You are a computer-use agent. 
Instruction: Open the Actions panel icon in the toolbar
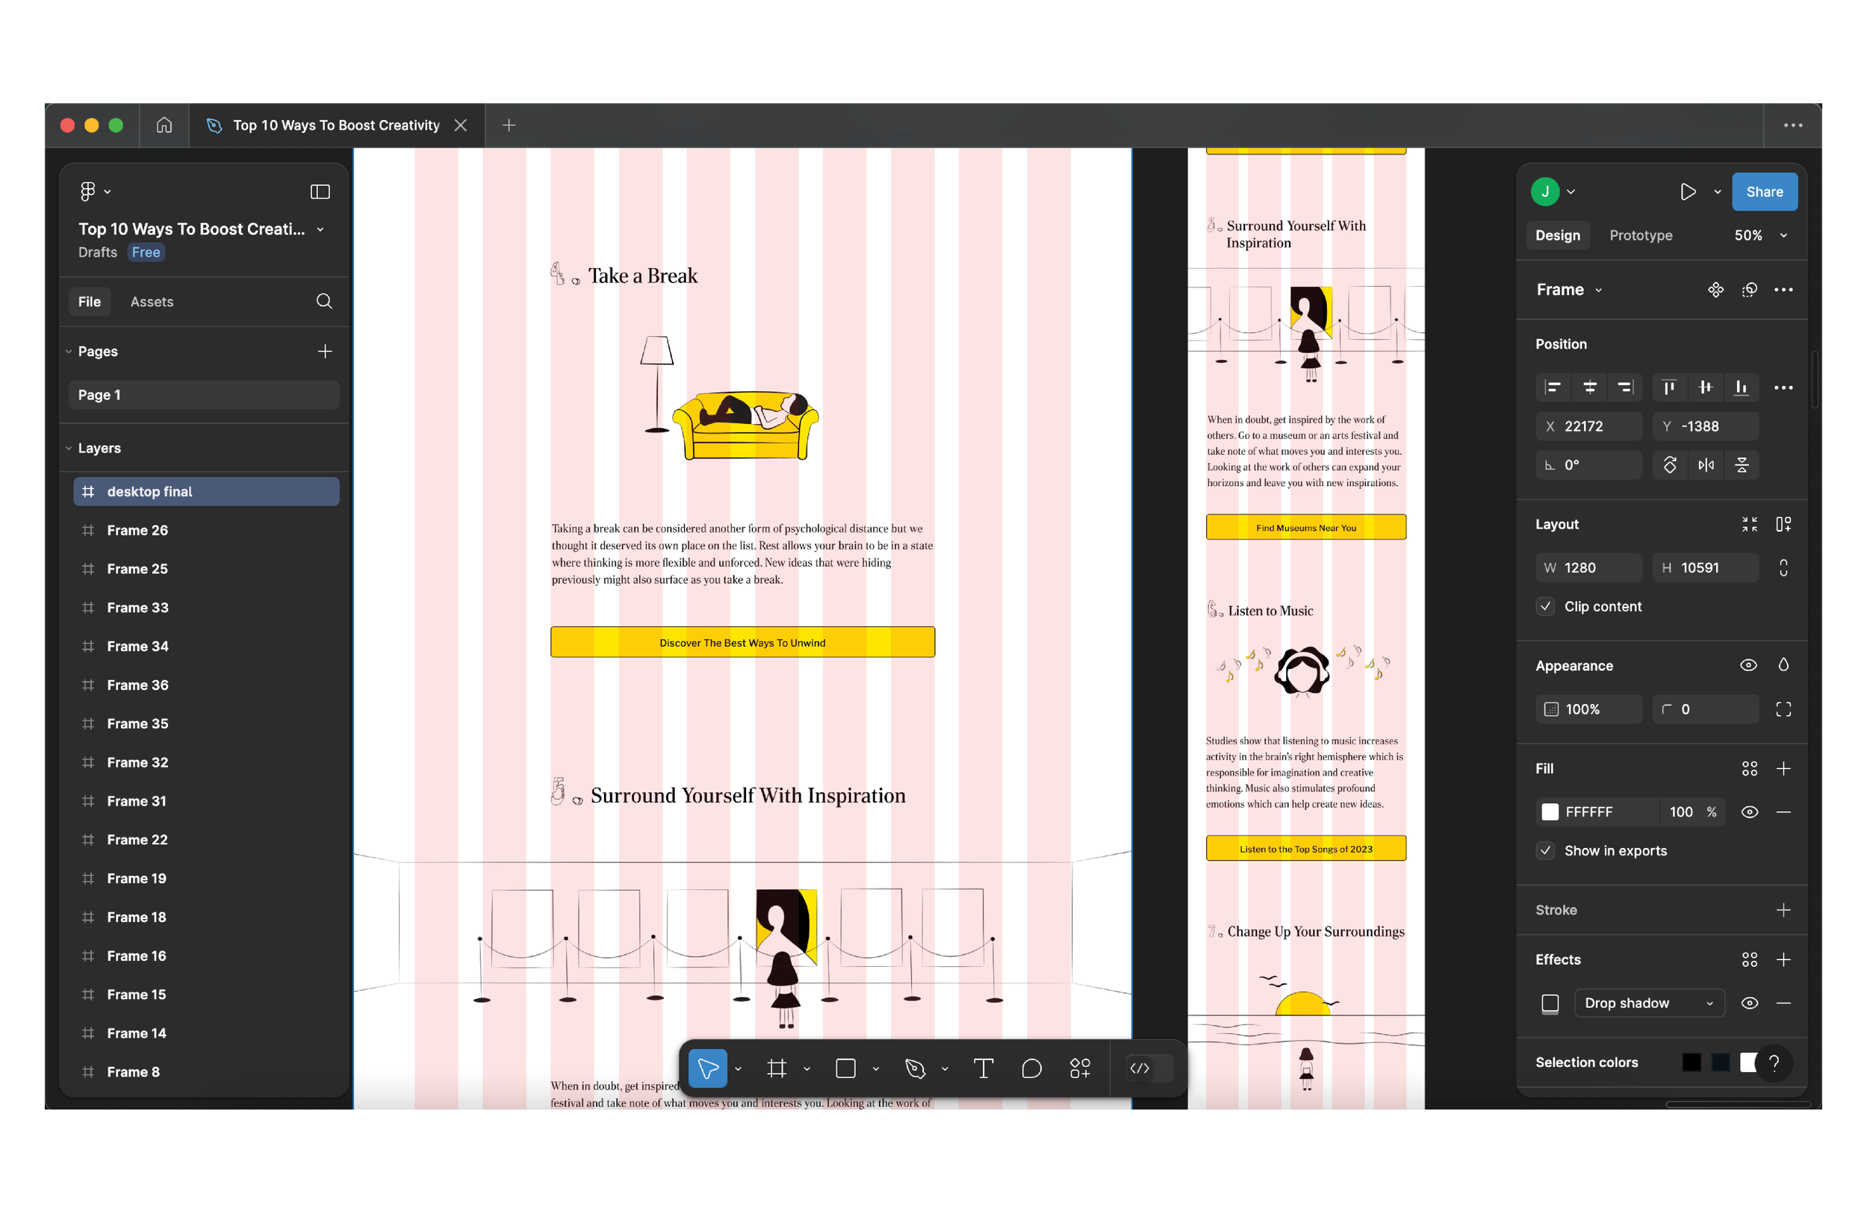(x=1080, y=1068)
